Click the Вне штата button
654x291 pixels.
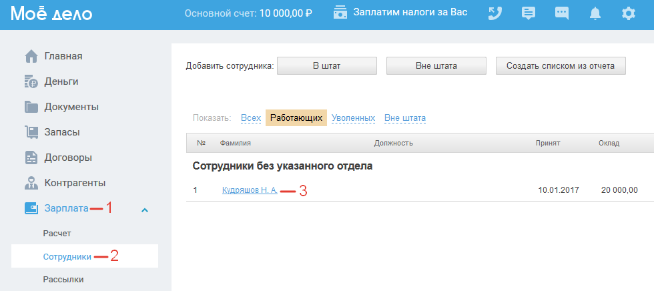coord(436,66)
